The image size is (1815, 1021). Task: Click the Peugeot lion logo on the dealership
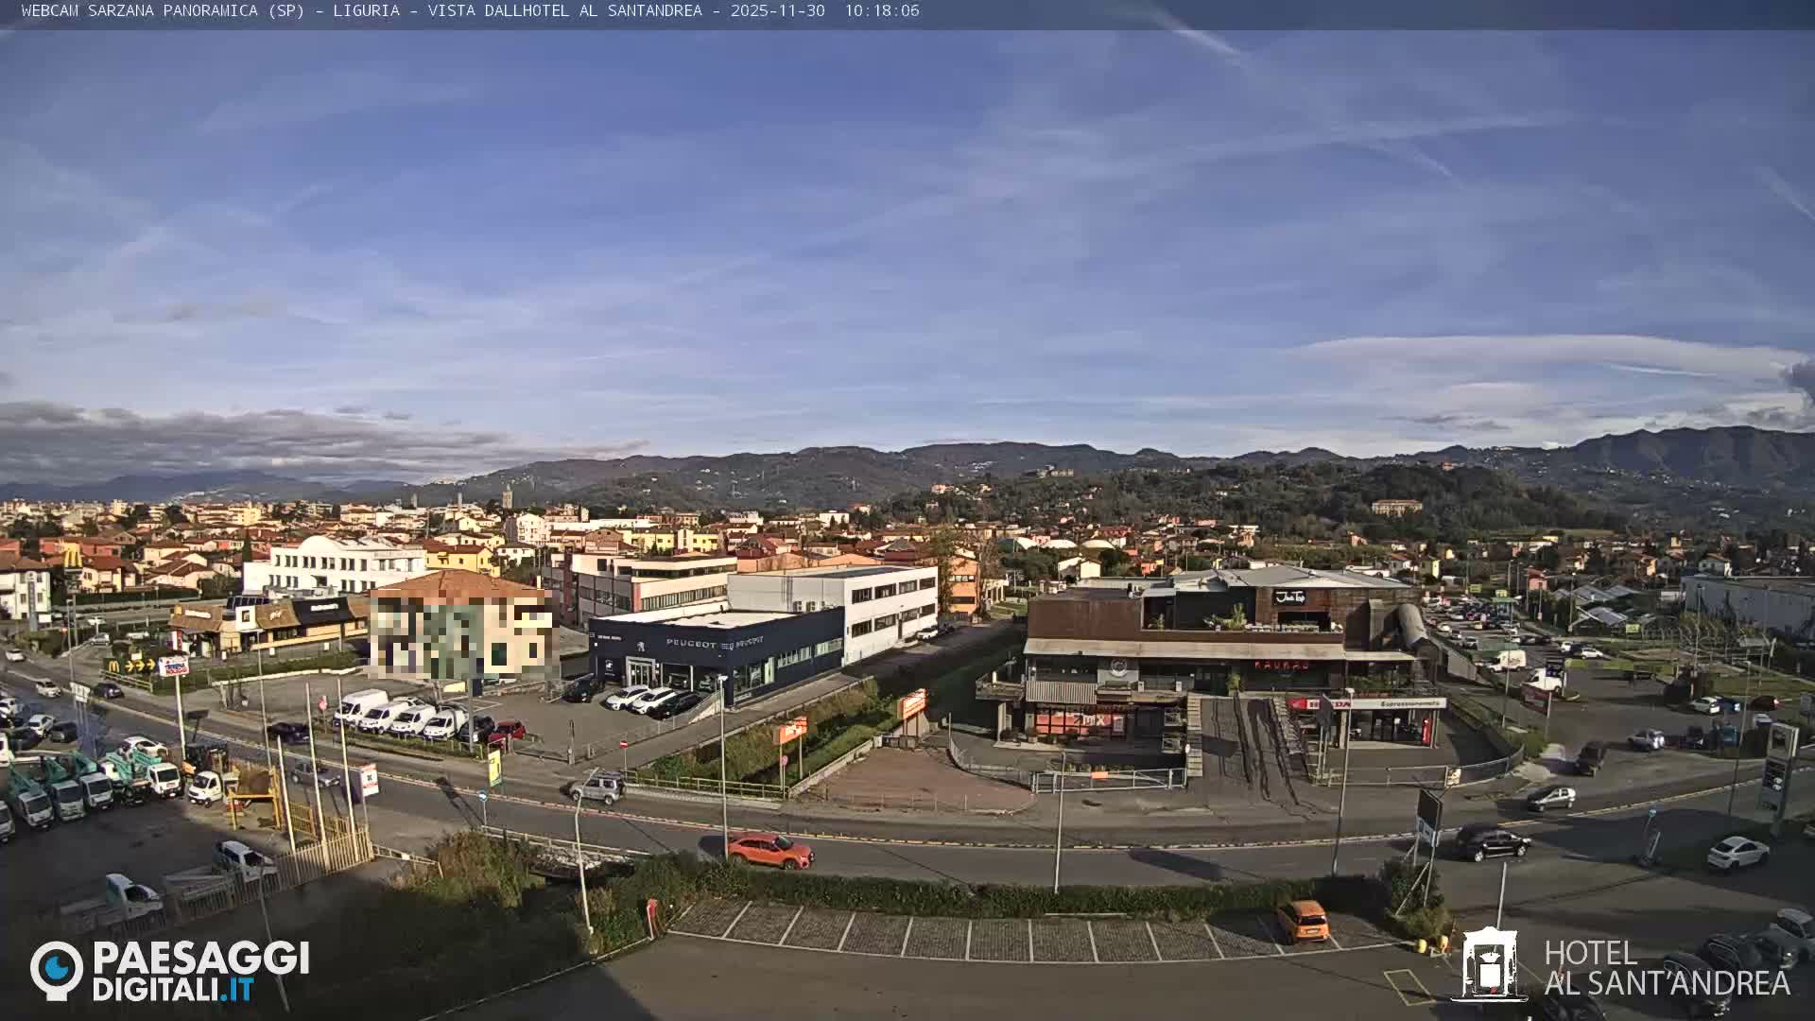click(x=642, y=648)
